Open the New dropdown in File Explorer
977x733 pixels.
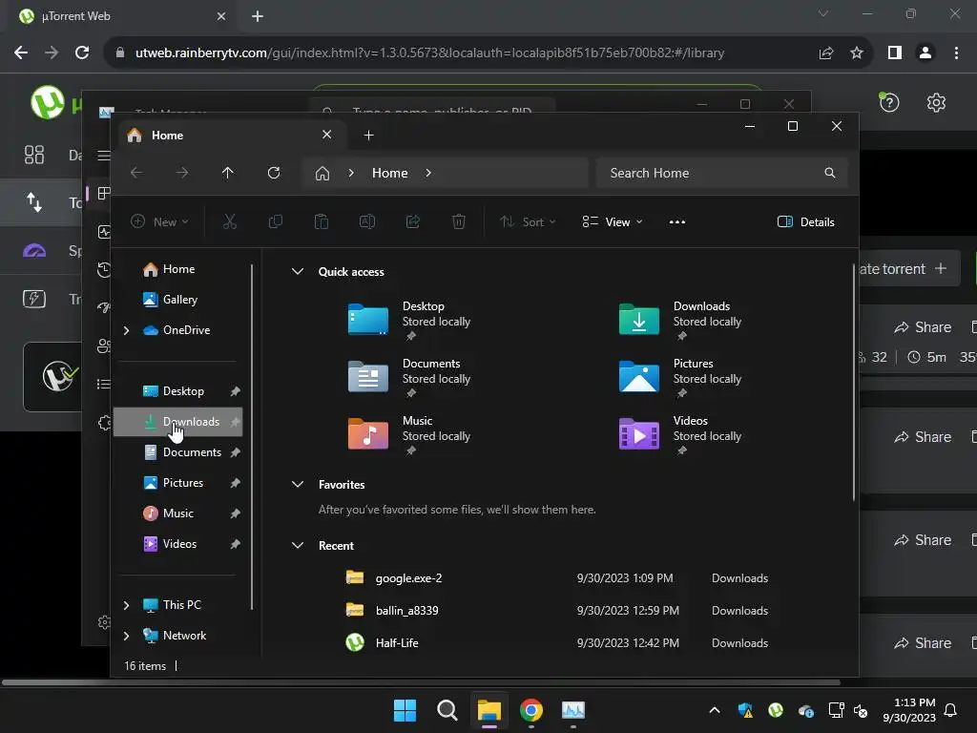[x=159, y=221]
